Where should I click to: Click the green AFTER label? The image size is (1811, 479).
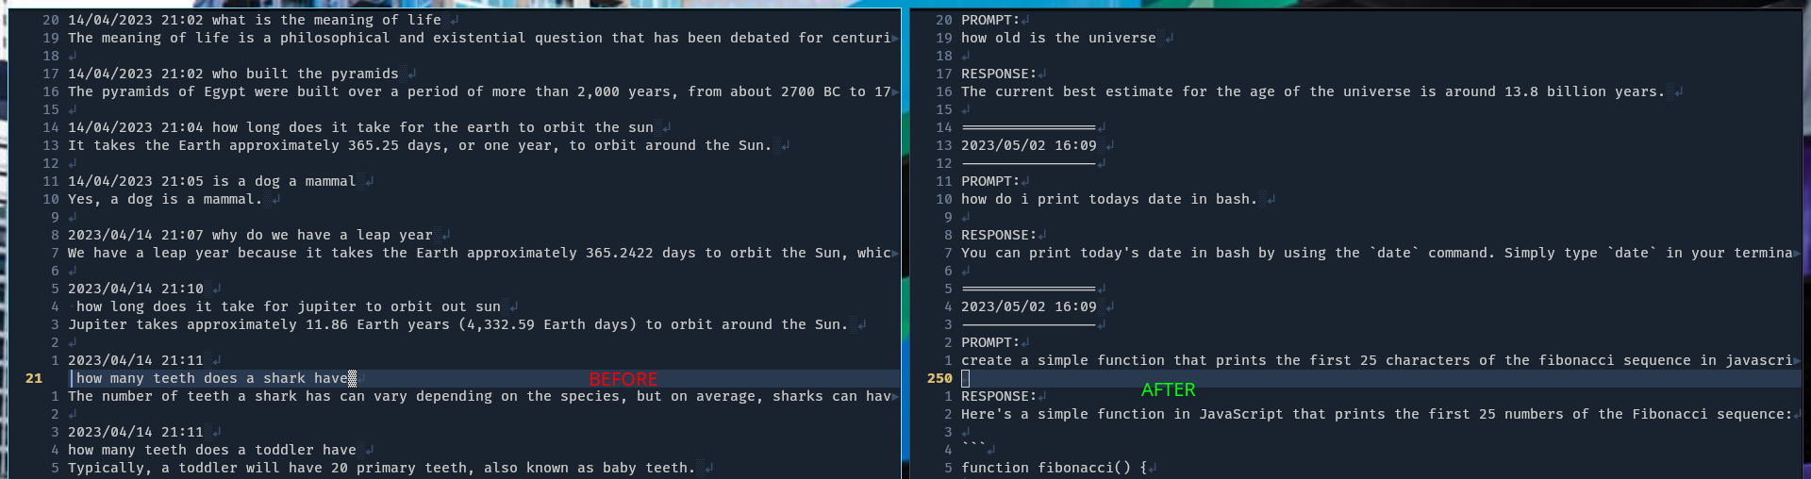[1168, 389]
